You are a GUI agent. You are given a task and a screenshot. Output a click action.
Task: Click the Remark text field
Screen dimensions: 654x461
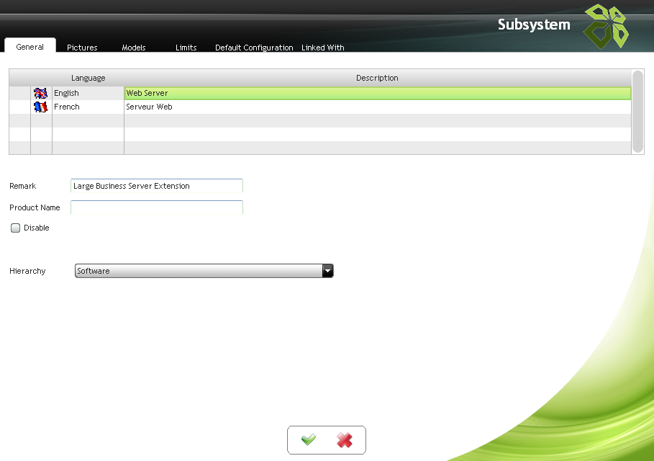[x=157, y=186]
